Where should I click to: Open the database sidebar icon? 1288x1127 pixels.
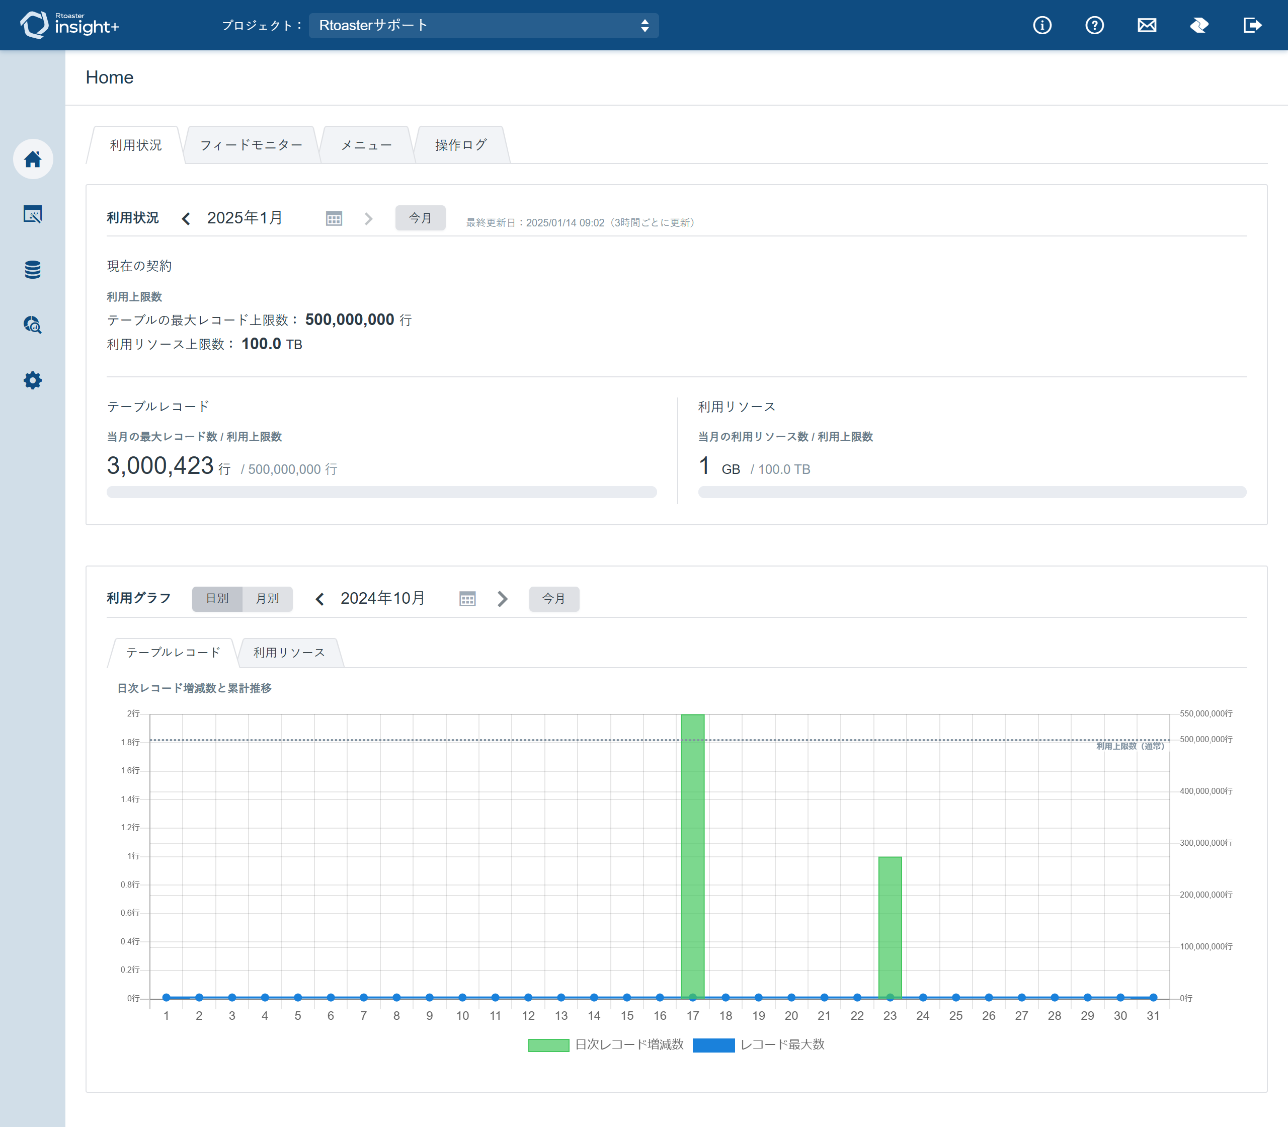pyautogui.click(x=33, y=270)
